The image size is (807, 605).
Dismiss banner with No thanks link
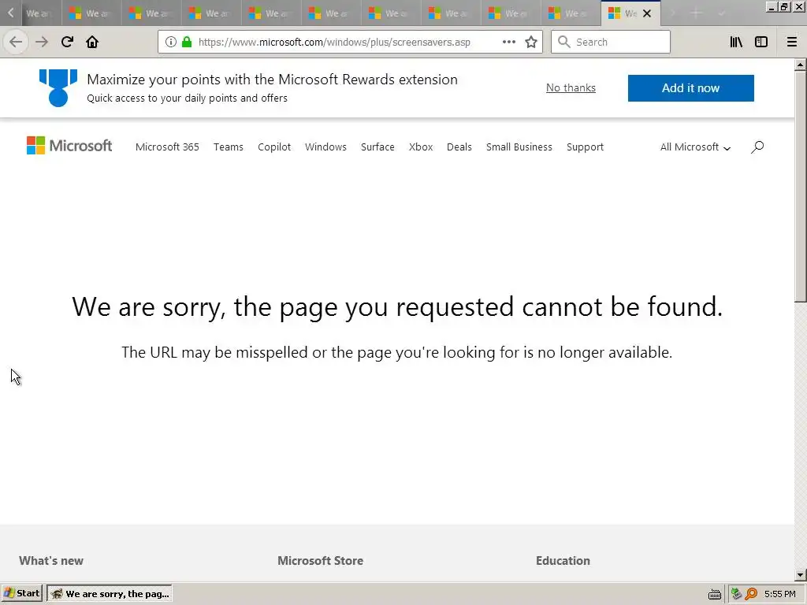click(x=571, y=88)
